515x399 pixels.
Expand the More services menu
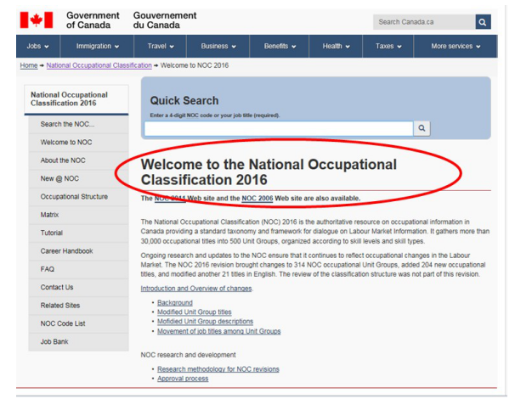coord(456,46)
